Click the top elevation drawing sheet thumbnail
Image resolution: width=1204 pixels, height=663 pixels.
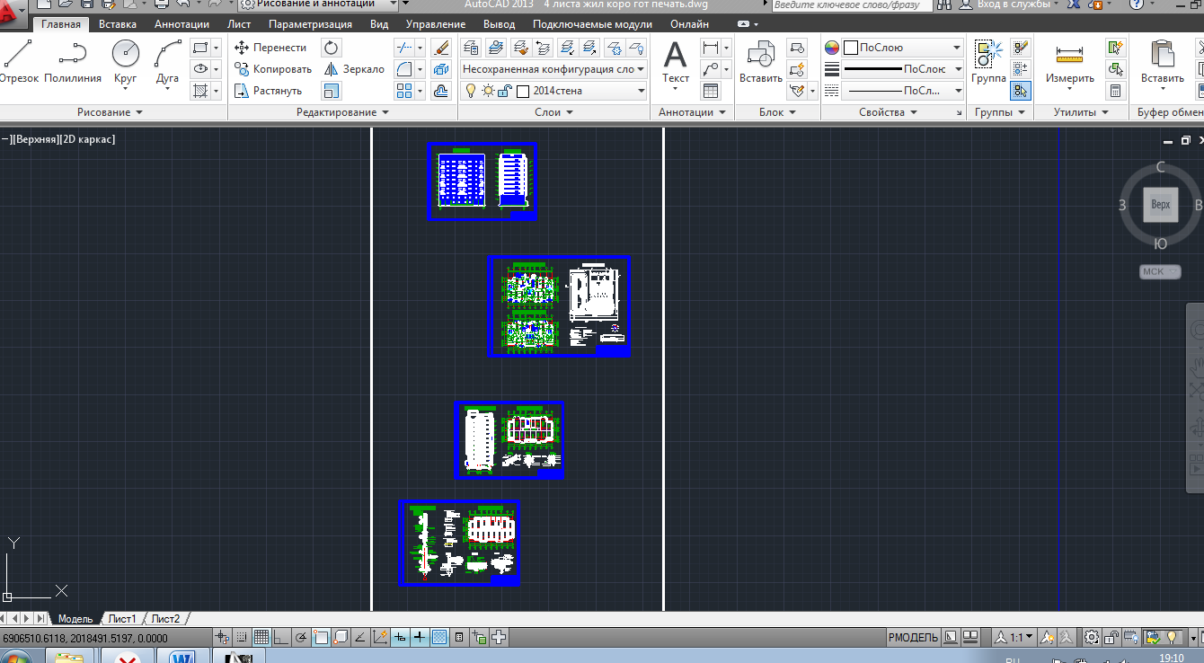point(482,181)
